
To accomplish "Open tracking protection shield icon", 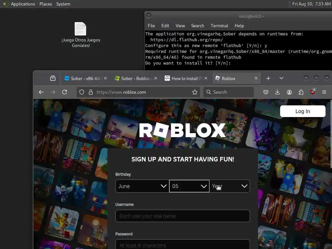I will point(82,92).
